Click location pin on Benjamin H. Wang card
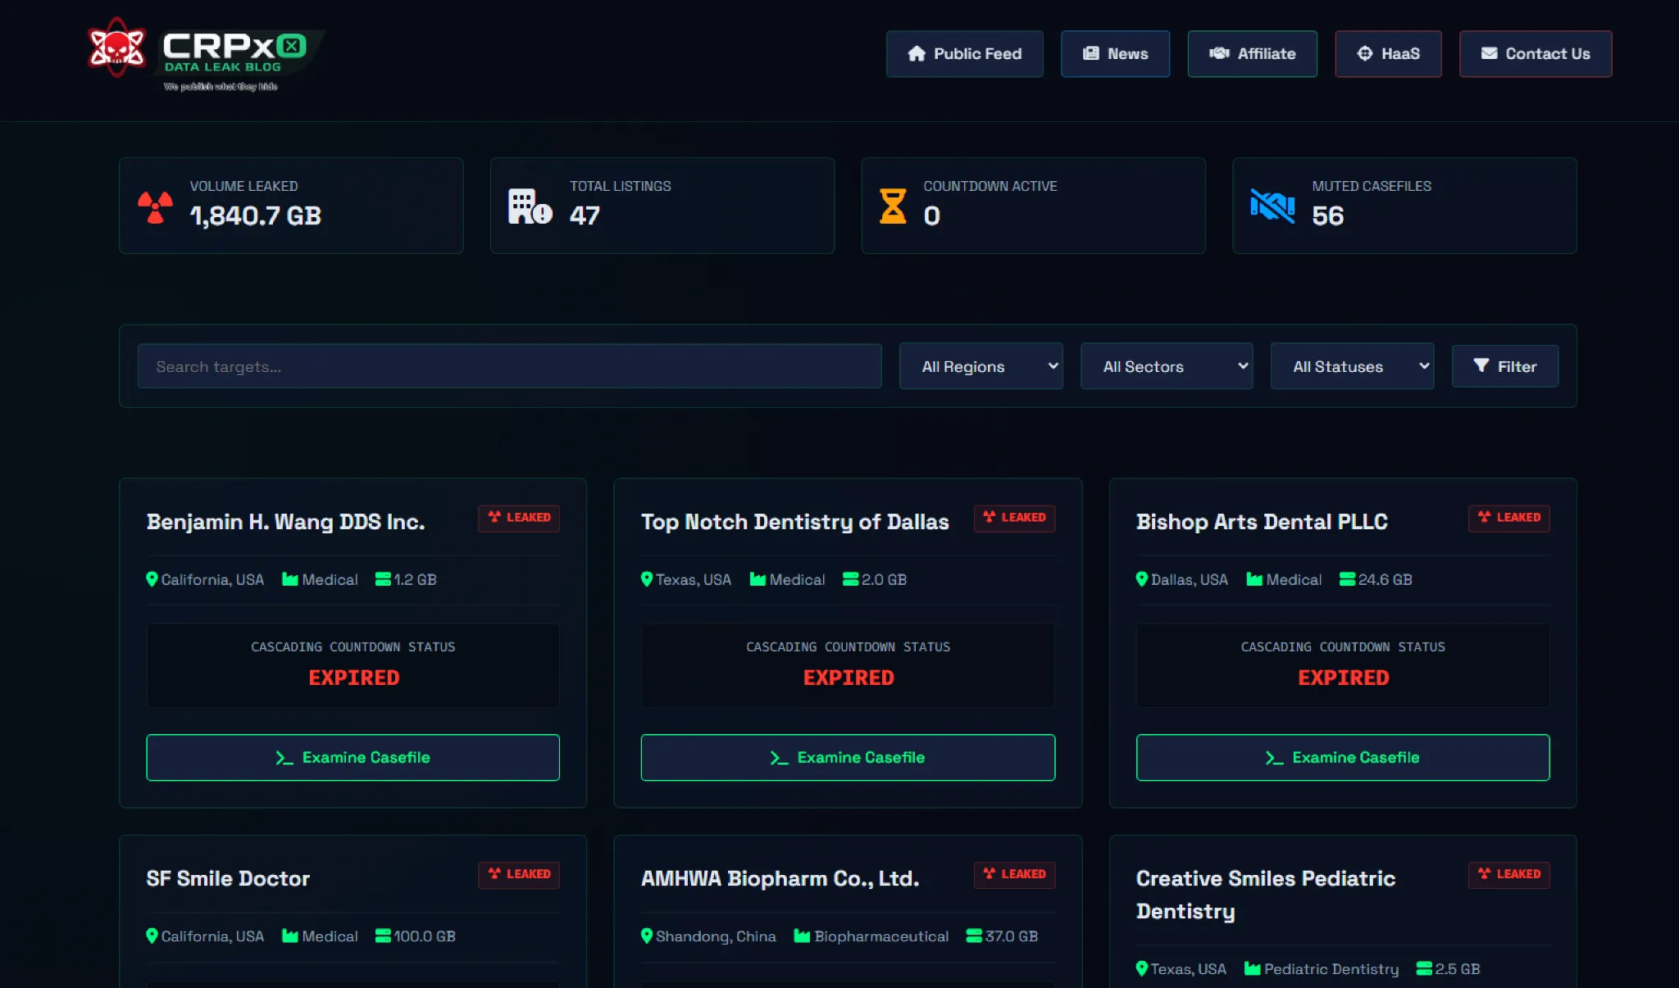The height and width of the screenshot is (988, 1679). 152,579
